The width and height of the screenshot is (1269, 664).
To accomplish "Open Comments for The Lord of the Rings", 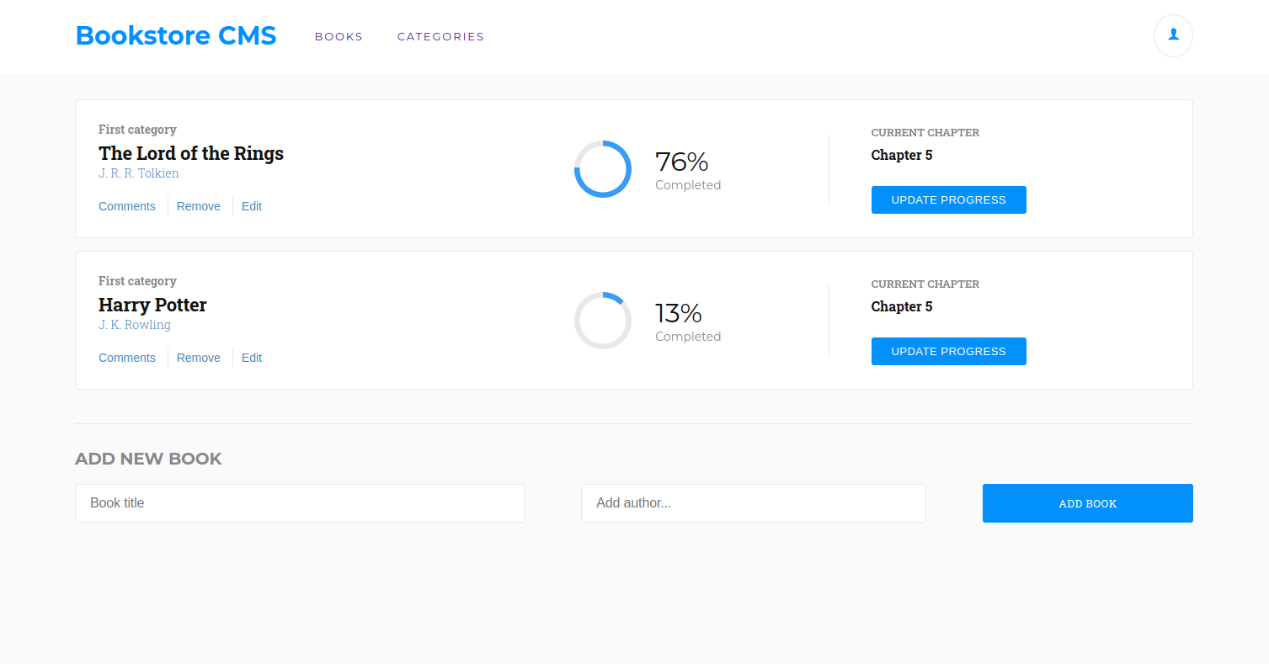I will pos(127,206).
